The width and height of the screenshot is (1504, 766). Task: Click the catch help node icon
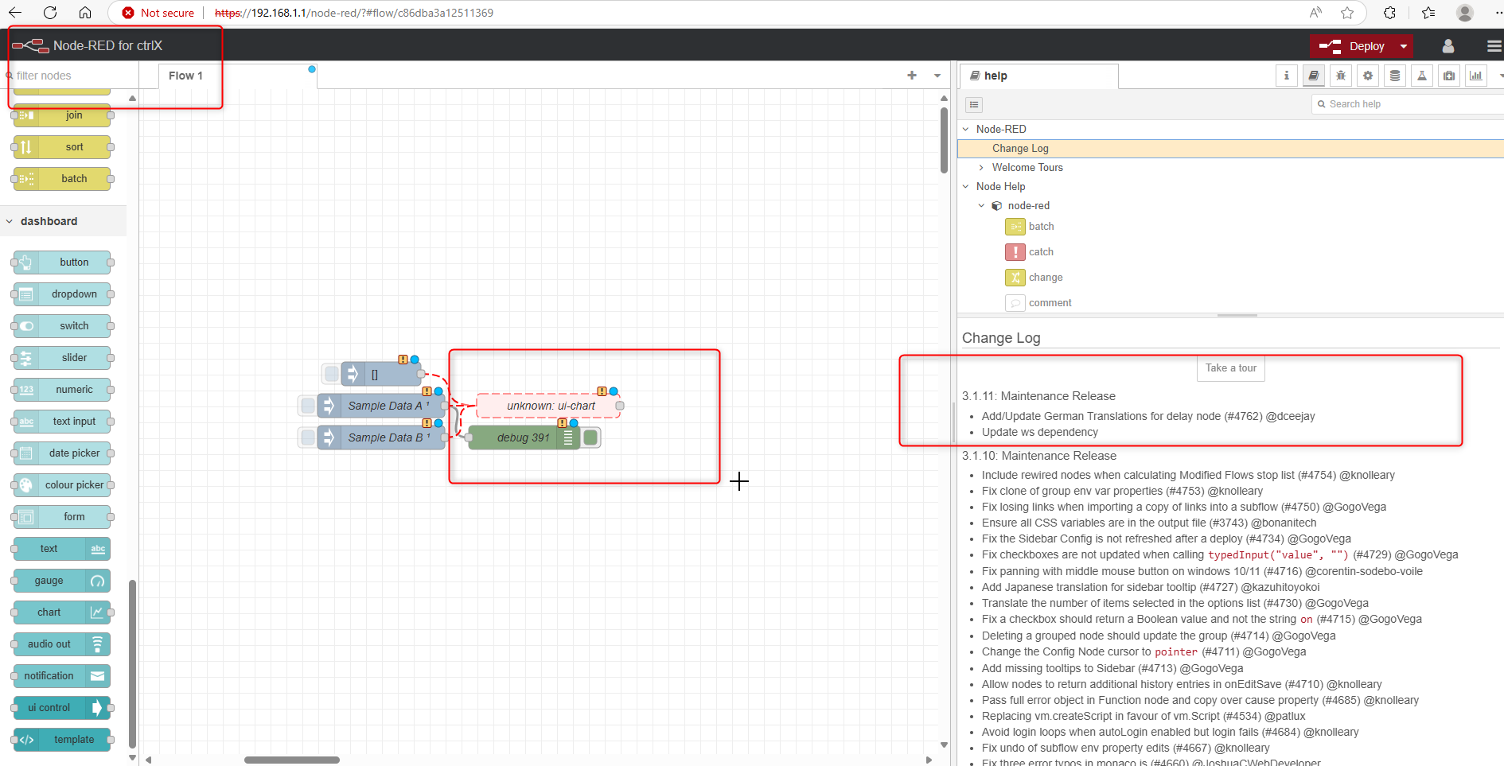tap(1015, 252)
